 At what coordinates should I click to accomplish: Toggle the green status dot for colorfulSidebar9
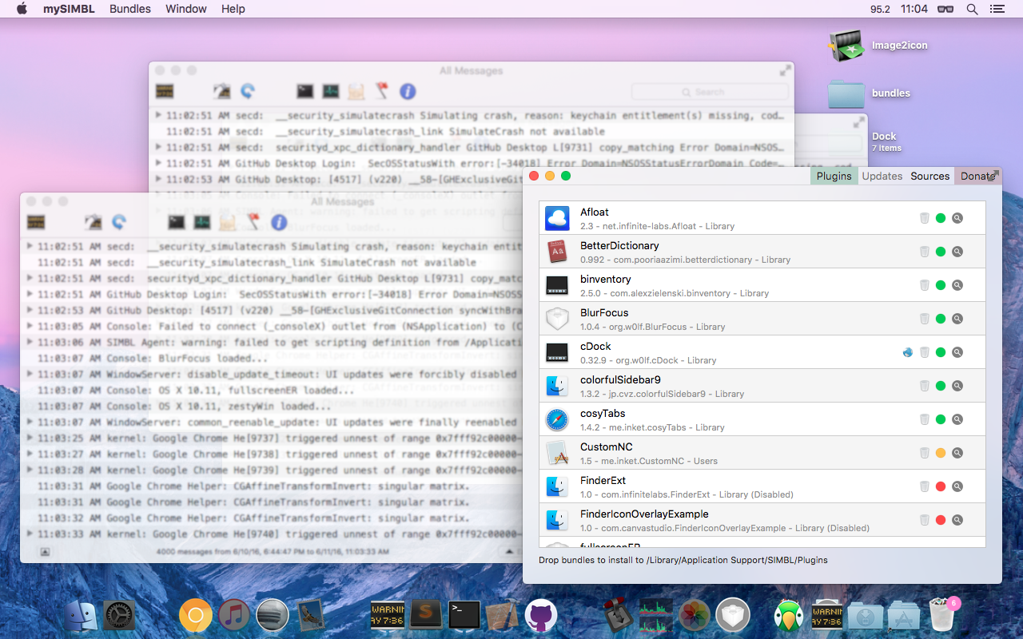[x=941, y=386]
